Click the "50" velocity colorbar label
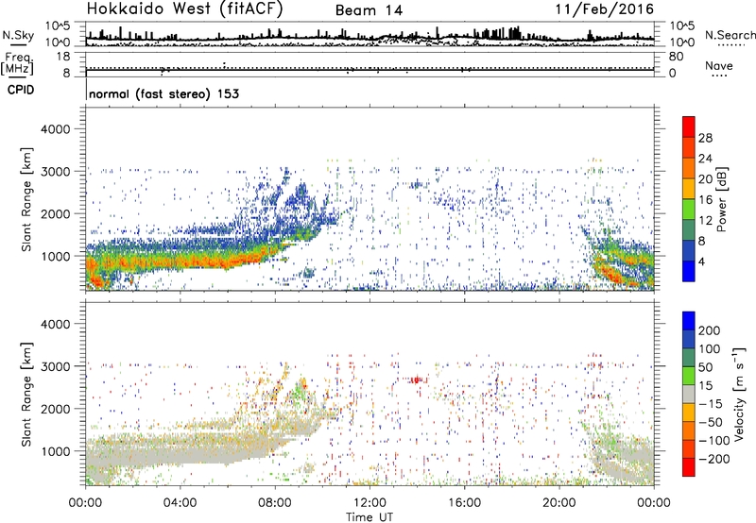 click(x=705, y=367)
